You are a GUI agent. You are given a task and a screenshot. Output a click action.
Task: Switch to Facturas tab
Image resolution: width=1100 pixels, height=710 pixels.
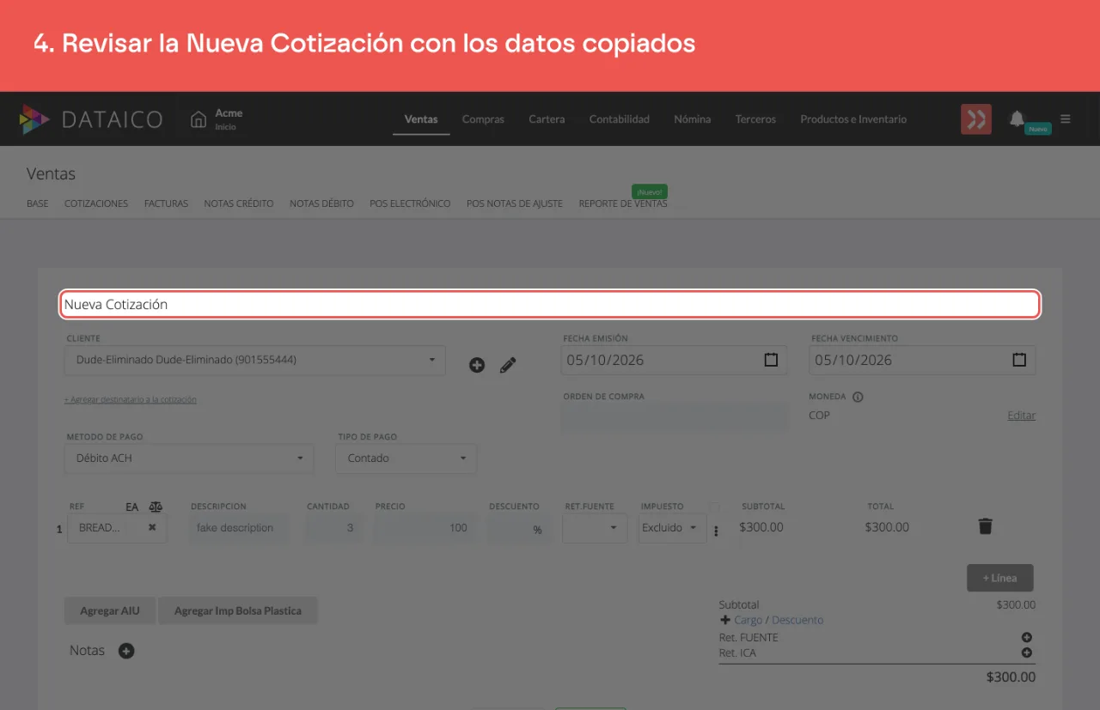pos(166,203)
